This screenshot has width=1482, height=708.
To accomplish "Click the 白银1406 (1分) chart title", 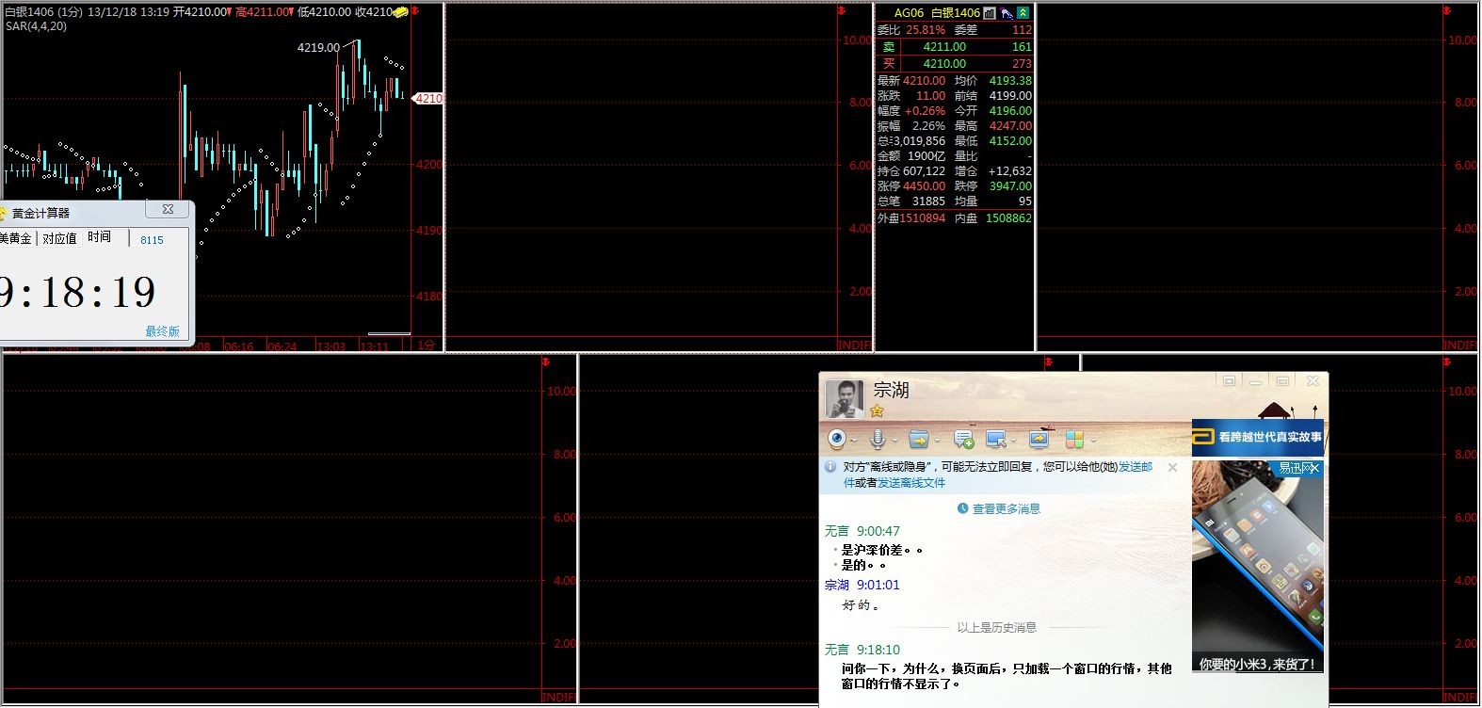I will 44,12.
